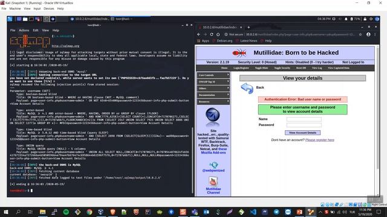Click the Twitter bird @webpwnized icon

[x=213, y=165]
